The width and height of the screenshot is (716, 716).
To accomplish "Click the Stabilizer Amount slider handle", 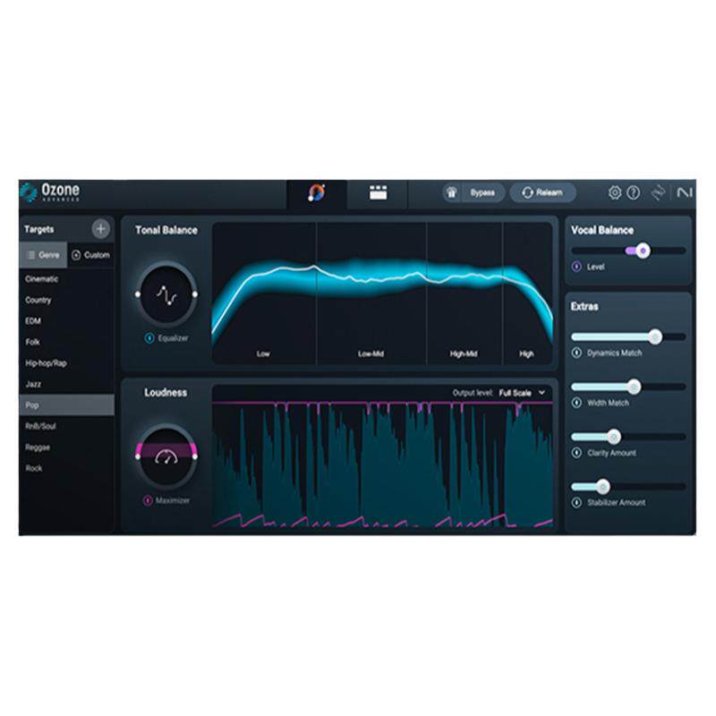I will (603, 487).
